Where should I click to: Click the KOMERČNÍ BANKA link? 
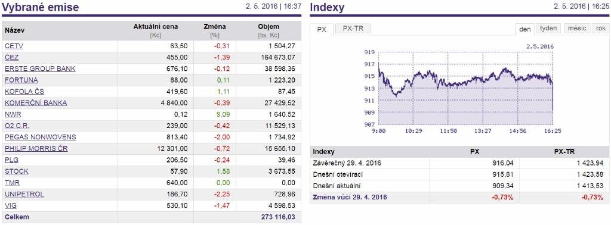coord(36,103)
